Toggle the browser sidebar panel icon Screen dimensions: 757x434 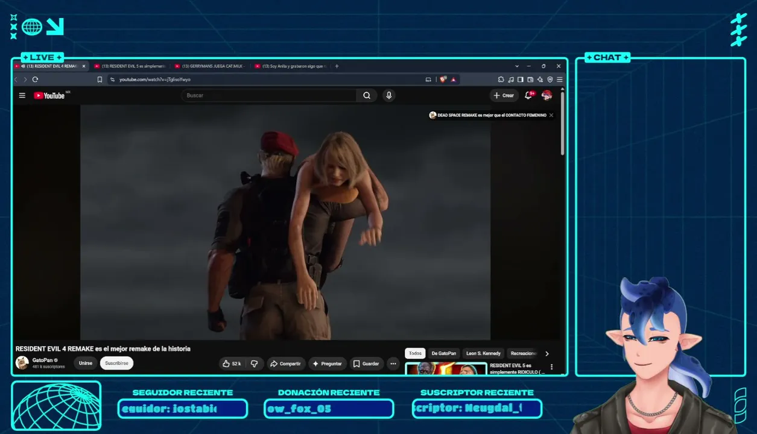pyautogui.click(x=520, y=80)
